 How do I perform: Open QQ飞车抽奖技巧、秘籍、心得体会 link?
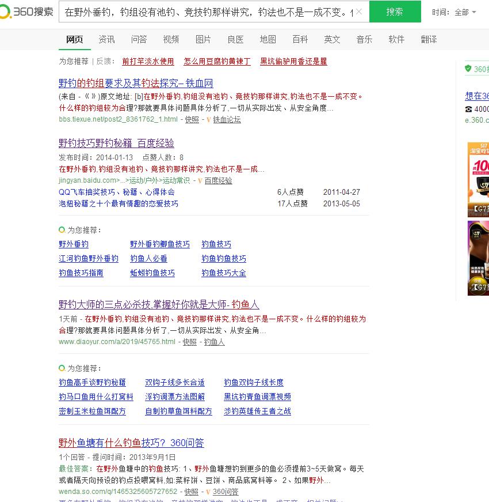tap(117, 192)
